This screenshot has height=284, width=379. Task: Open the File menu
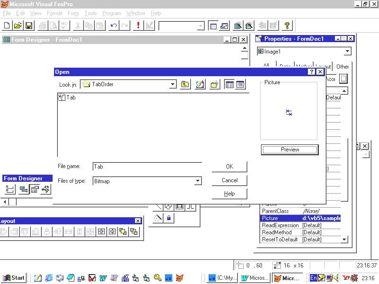point(7,13)
